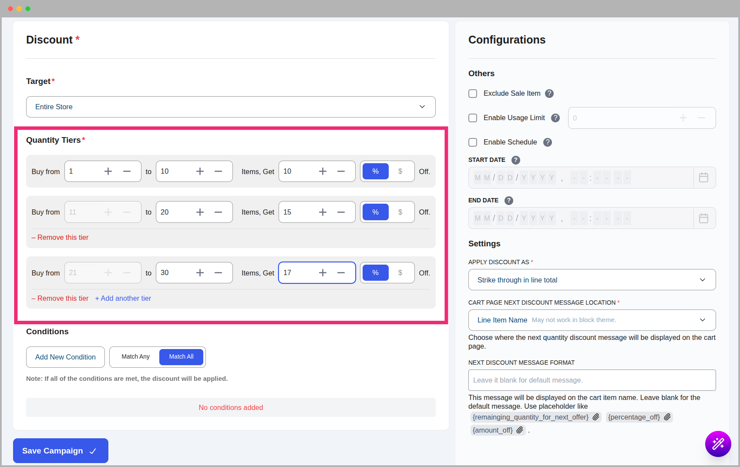
Task: Open the end date calendar picker
Action: click(703, 218)
